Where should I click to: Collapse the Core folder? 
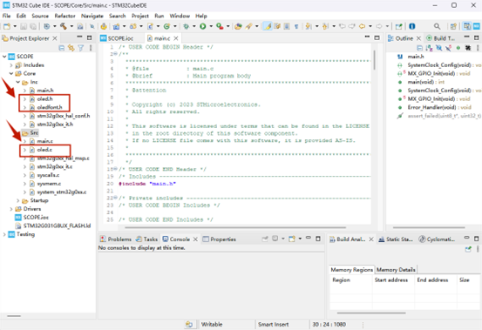point(11,74)
